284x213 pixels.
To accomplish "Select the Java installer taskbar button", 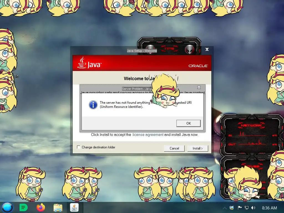I will pos(74,207).
